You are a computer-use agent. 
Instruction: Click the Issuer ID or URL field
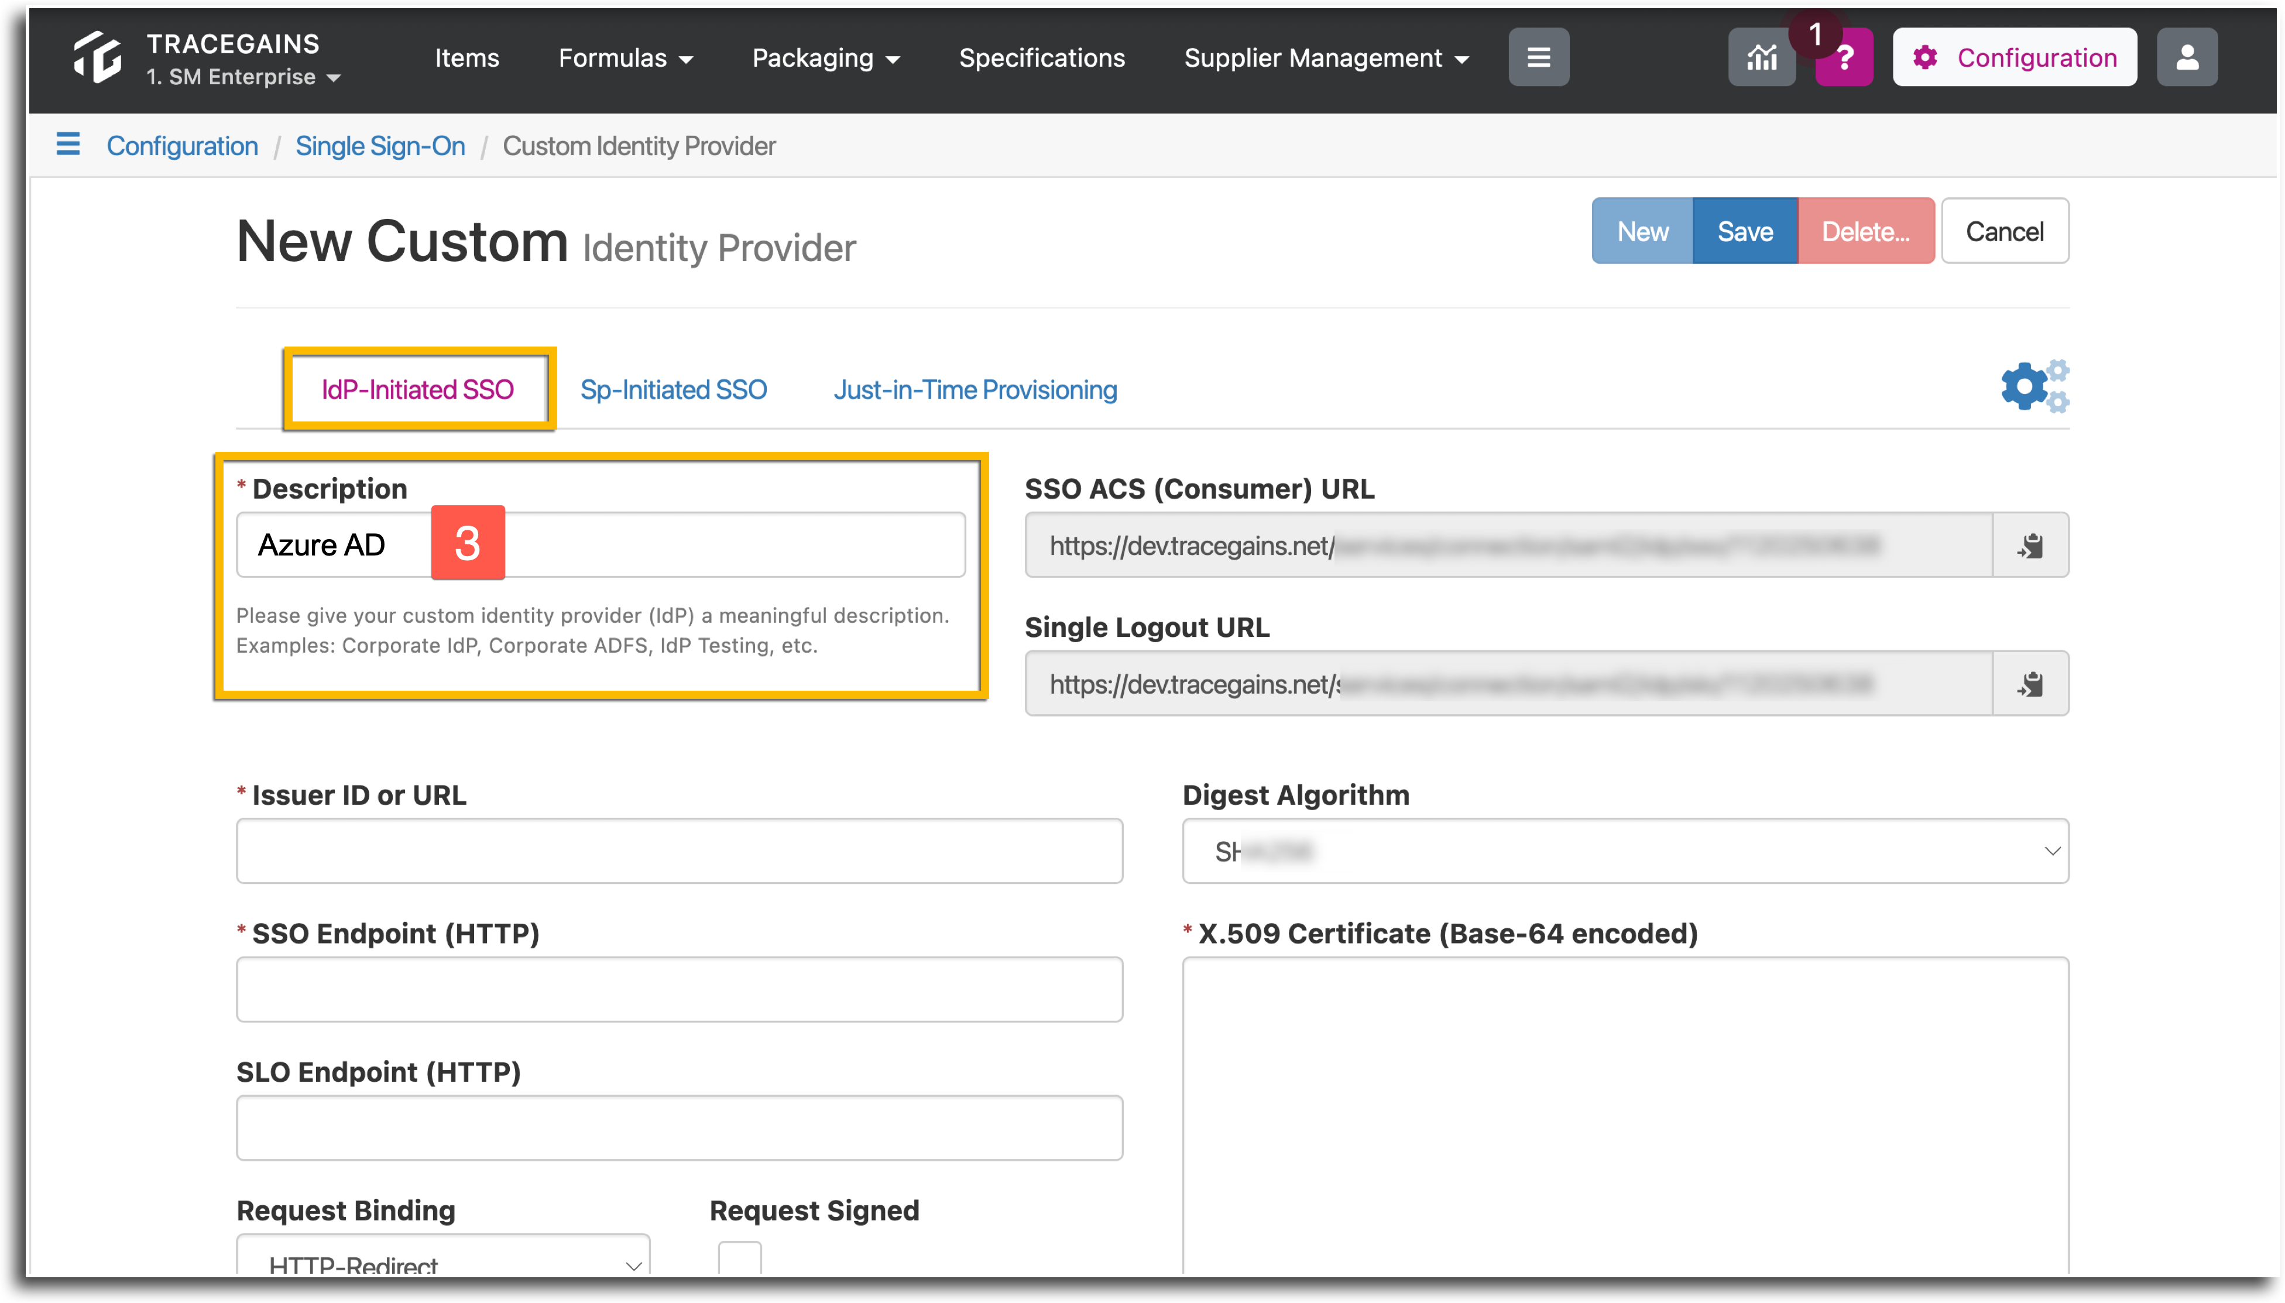click(679, 851)
